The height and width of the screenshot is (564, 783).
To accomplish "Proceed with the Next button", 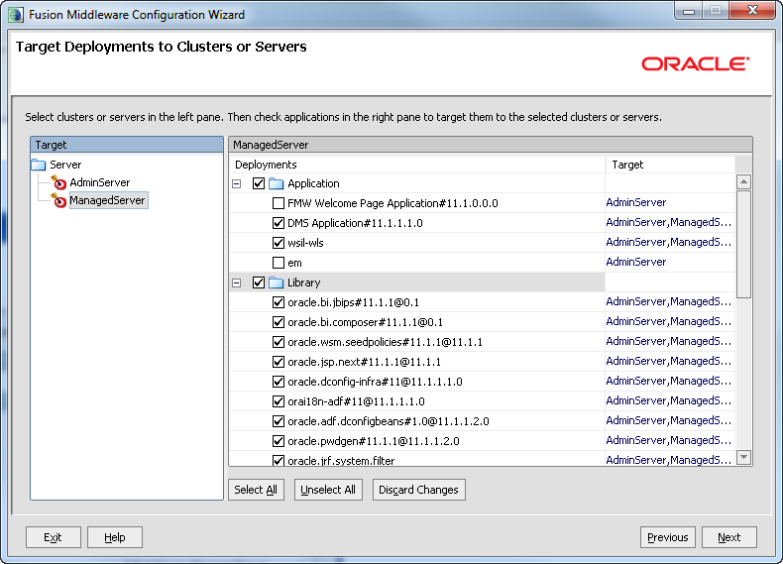I will [729, 537].
